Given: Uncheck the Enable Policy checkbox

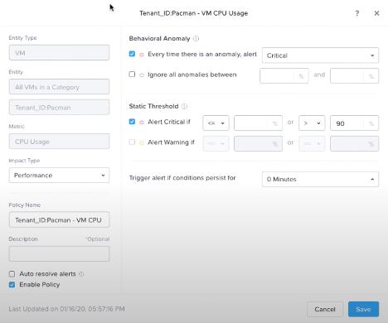Looking at the screenshot, I should coord(12,285).
